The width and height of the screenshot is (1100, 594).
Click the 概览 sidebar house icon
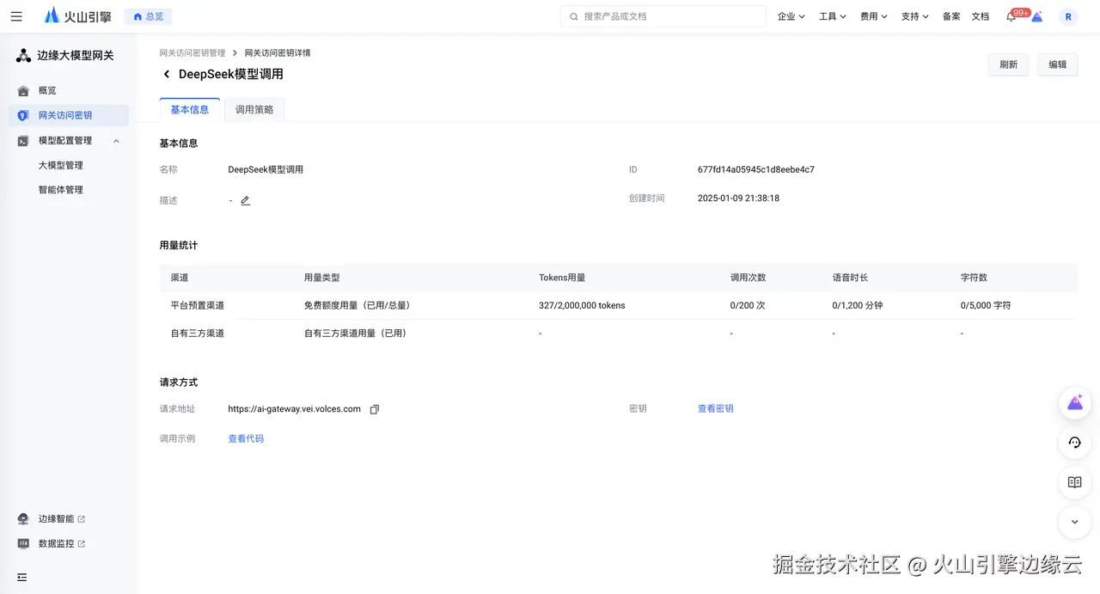[23, 90]
